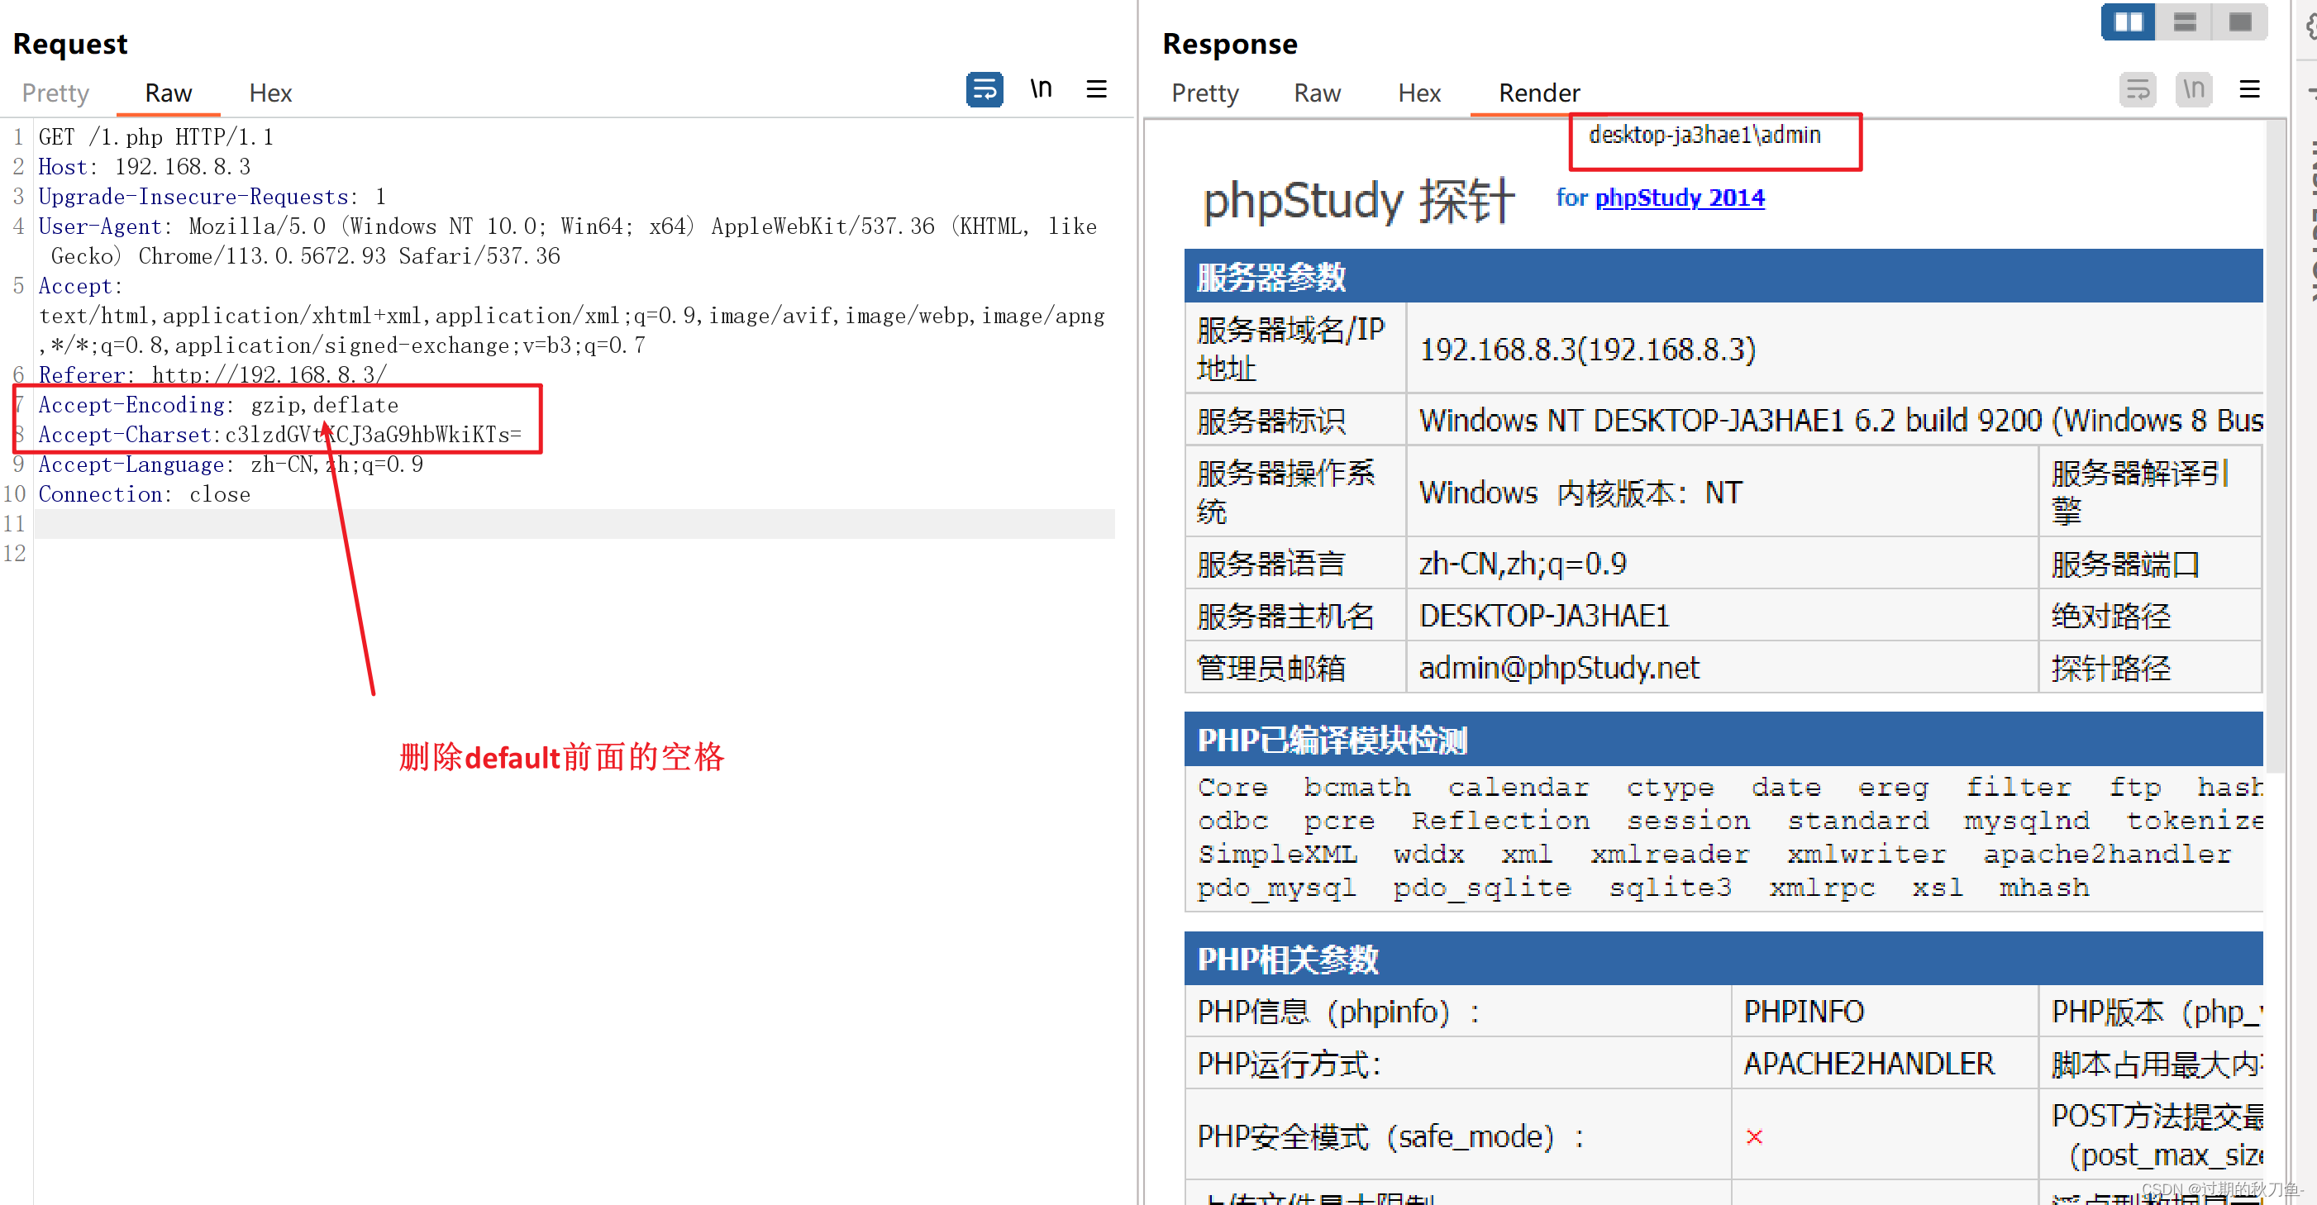Click the PHPINFO link in table
Image resolution: width=2317 pixels, height=1205 pixels.
tap(1804, 1012)
